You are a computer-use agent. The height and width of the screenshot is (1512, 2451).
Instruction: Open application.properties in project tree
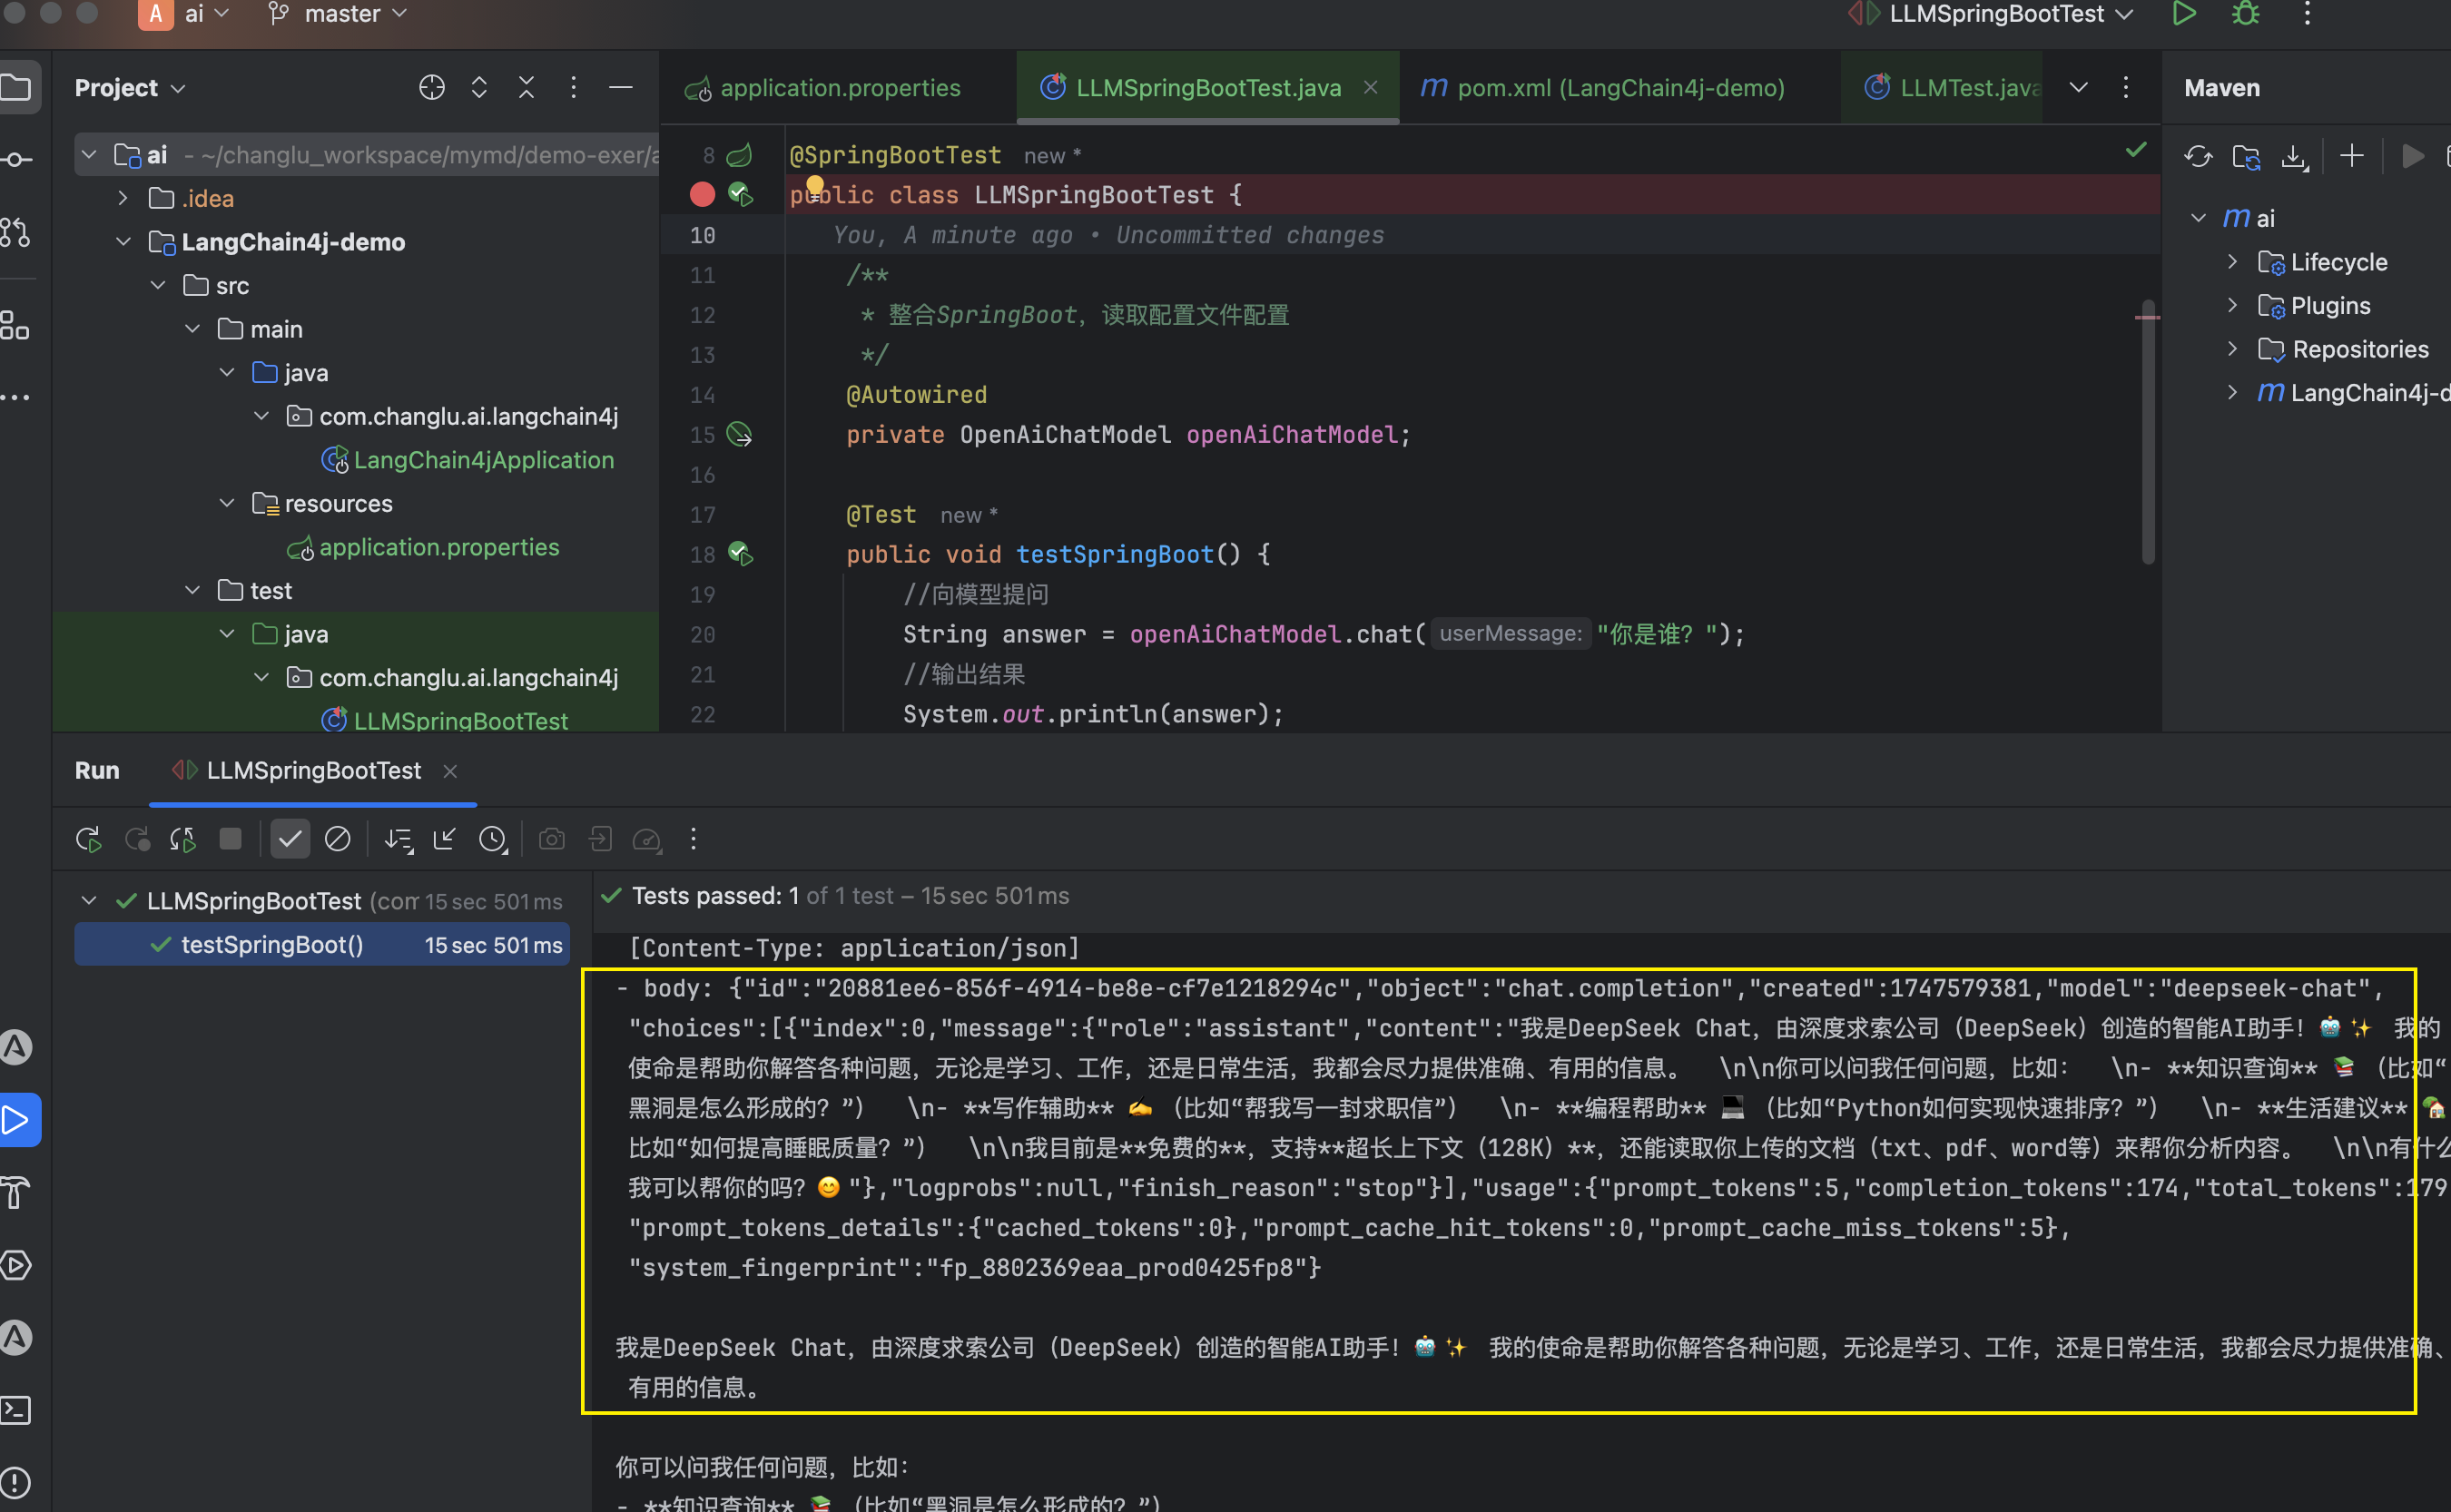[x=438, y=547]
